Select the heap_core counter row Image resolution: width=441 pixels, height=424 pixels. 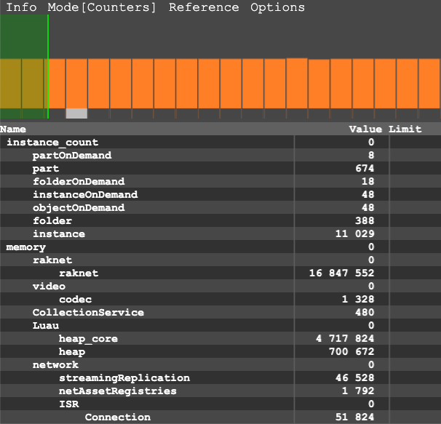(x=220, y=338)
